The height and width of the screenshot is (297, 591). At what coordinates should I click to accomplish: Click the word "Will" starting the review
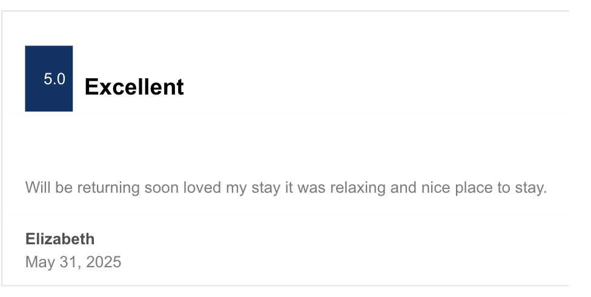click(38, 187)
